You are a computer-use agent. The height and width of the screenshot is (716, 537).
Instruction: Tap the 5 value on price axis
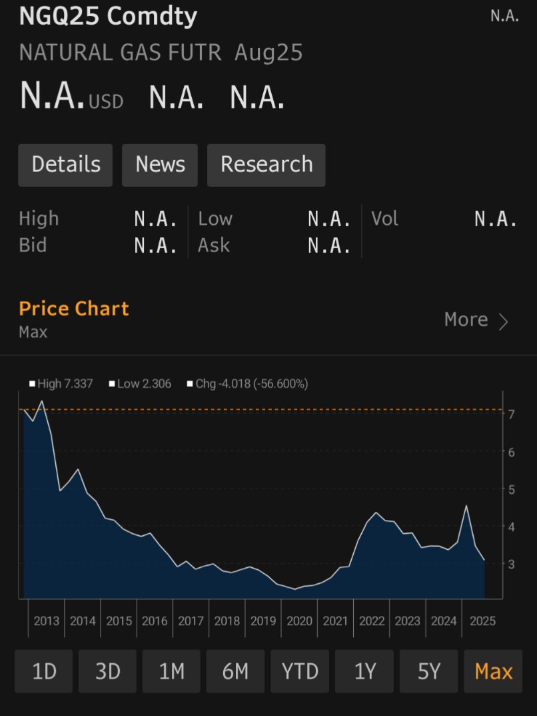click(x=512, y=490)
